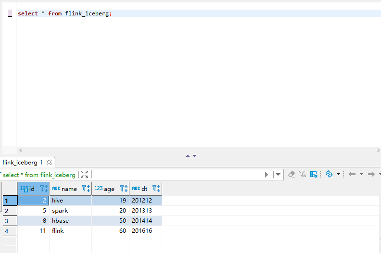The width and height of the screenshot is (381, 253).
Task: Click the eraser clear filter icon
Action: pyautogui.click(x=292, y=175)
